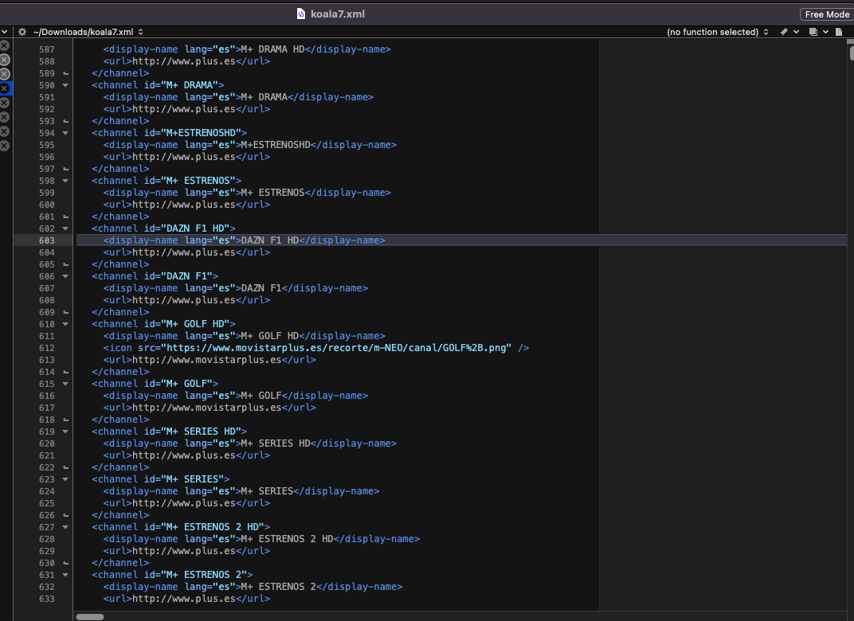Open the marker pin popup menu
The height and width of the screenshot is (621, 854).
click(787, 32)
